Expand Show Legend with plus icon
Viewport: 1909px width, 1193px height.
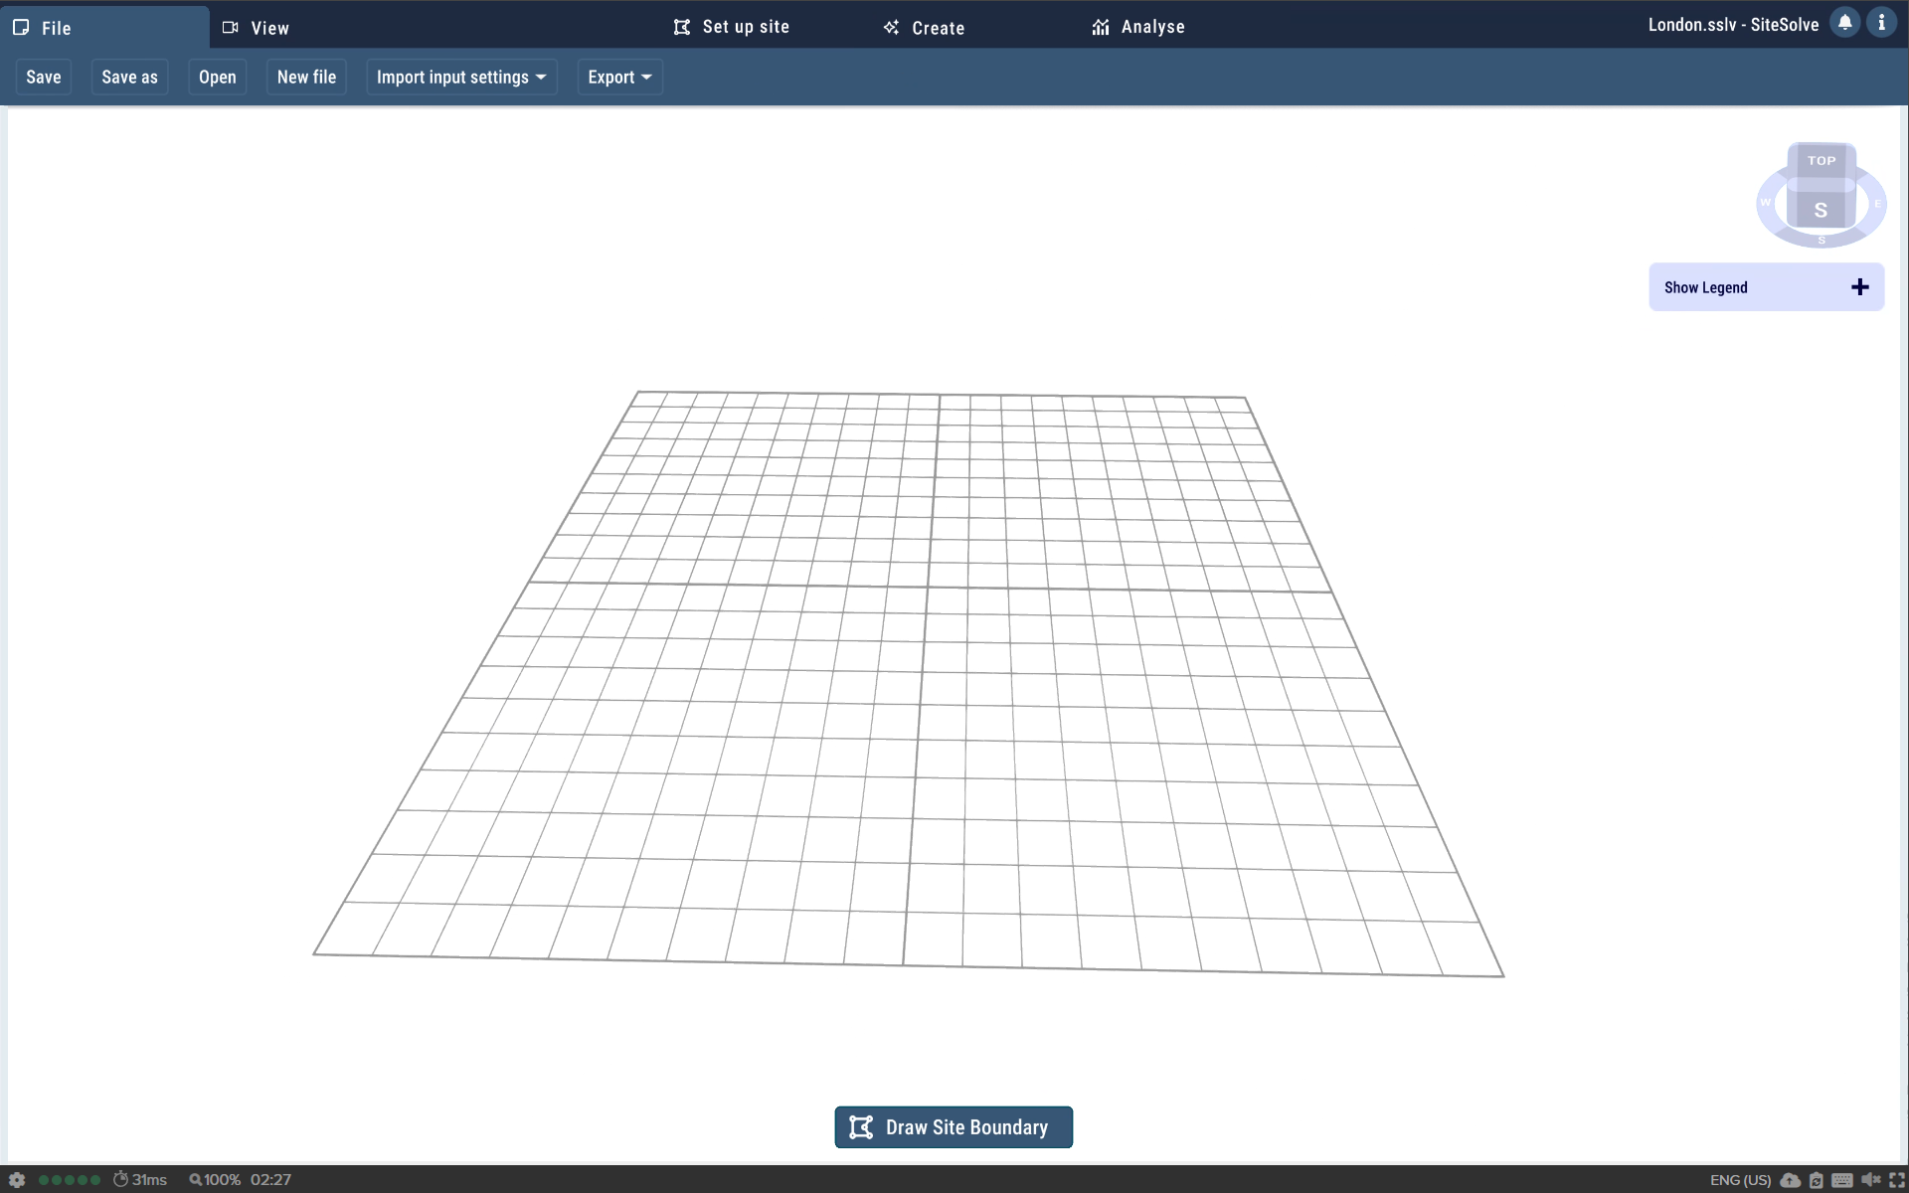pos(1859,287)
